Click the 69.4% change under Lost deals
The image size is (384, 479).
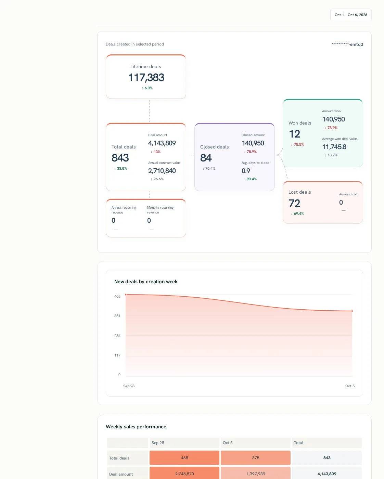pyautogui.click(x=297, y=213)
